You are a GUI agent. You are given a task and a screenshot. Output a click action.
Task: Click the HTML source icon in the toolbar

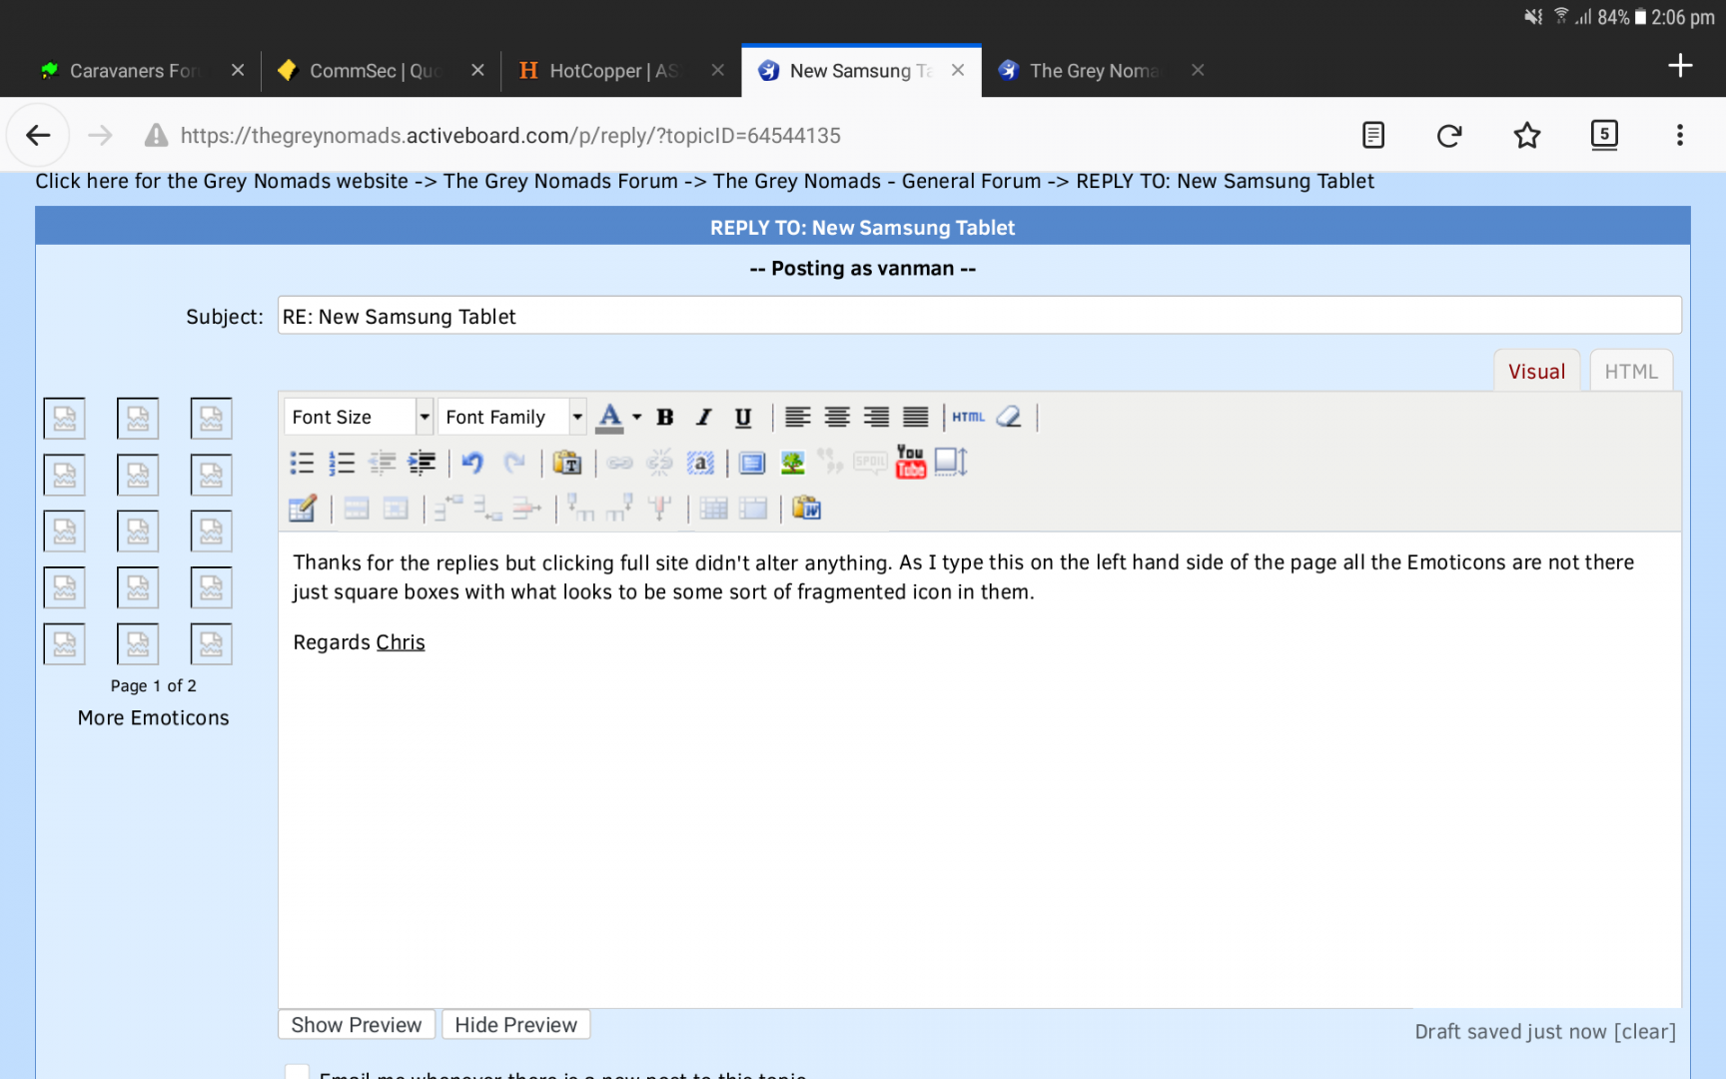click(x=967, y=417)
